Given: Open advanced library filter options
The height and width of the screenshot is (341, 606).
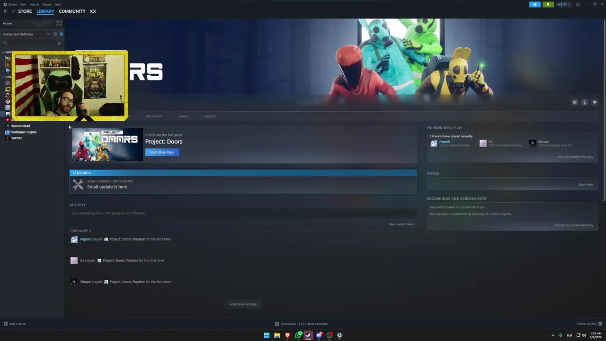Looking at the screenshot, I should pyautogui.click(x=59, y=43).
